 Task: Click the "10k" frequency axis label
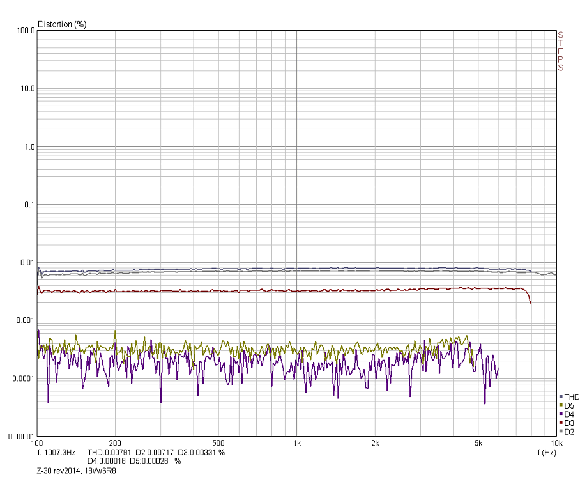[557, 443]
